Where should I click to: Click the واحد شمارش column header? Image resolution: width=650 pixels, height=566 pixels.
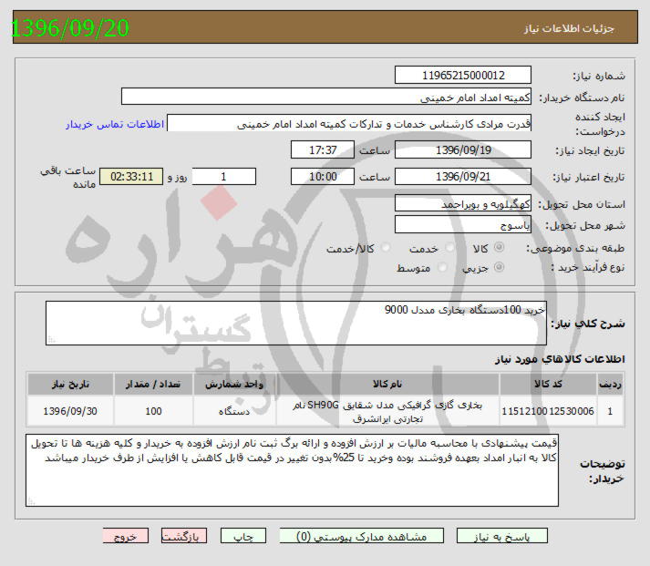pyautogui.click(x=234, y=384)
